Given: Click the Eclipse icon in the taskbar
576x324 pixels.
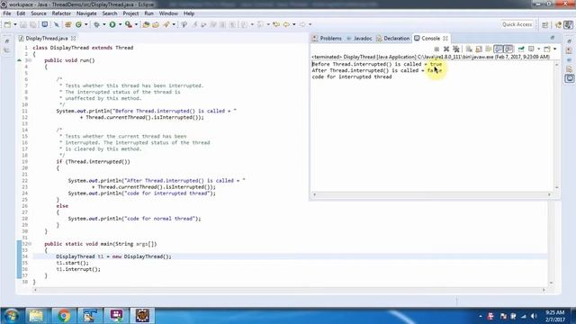Looking at the screenshot, I should pos(142,316).
